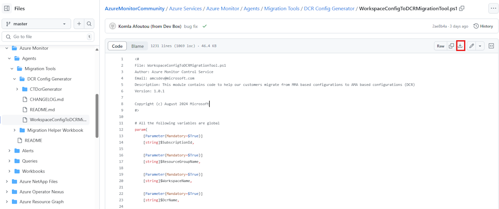
Task: Download the raw file
Action: [x=460, y=46]
